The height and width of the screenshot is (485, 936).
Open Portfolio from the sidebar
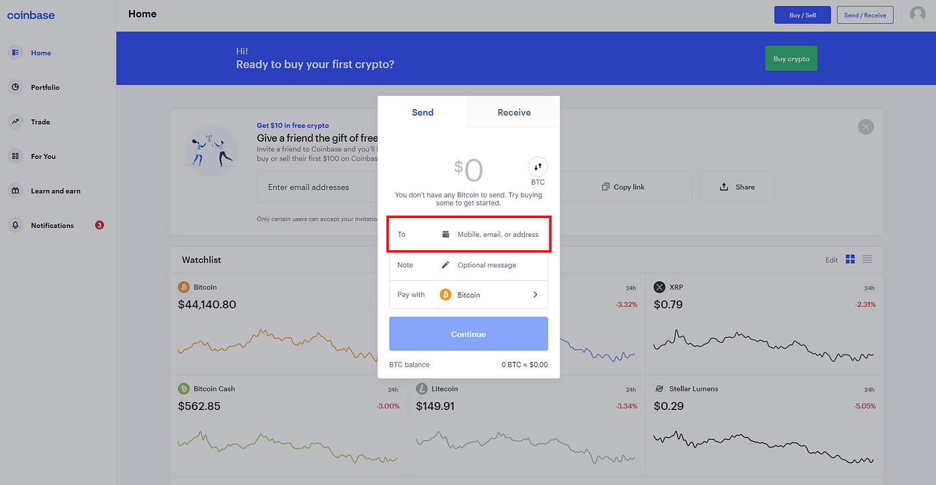(45, 88)
